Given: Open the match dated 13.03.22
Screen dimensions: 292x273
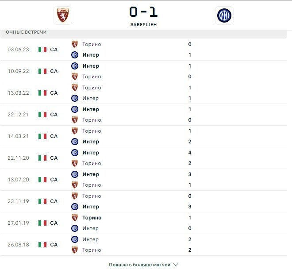Looking at the screenshot, I should 18,93.
